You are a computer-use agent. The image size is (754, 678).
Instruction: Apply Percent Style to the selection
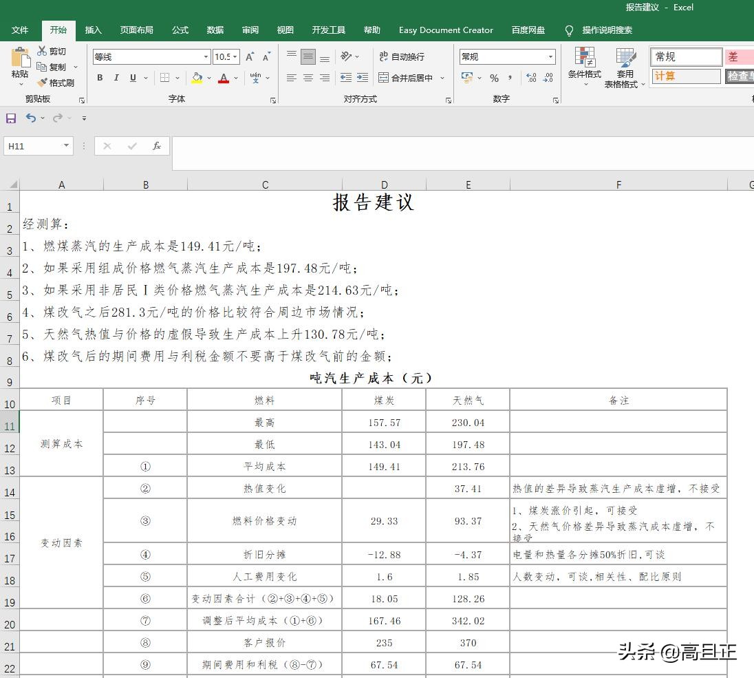tap(494, 78)
